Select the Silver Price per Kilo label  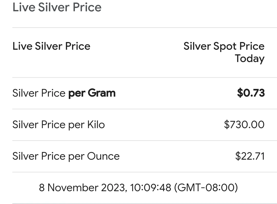tap(58, 125)
